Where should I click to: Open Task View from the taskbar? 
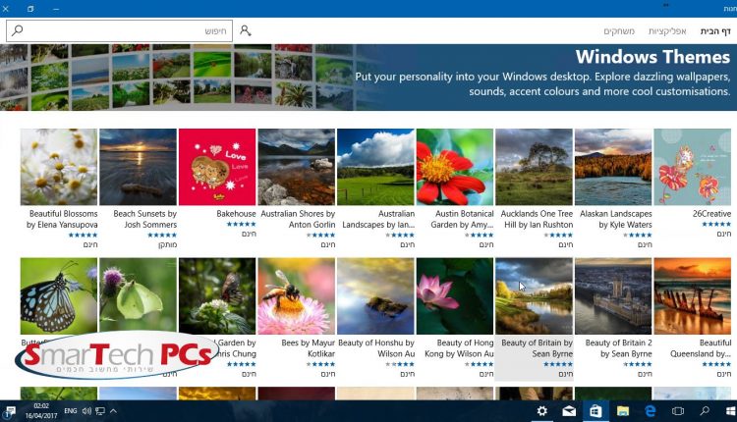[678, 411]
